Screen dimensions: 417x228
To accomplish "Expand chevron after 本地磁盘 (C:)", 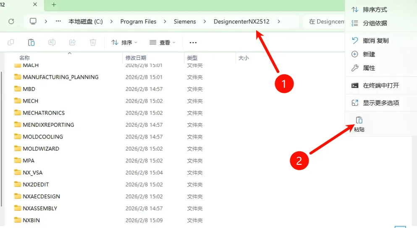I will (x=111, y=21).
